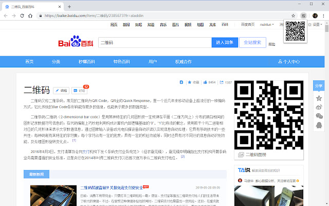The height and width of the screenshot is (206, 329).
Task: Select the 最新新闻 tab
Action: tap(36, 174)
